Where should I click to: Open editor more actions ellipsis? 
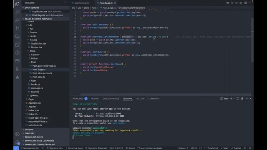point(250,3)
